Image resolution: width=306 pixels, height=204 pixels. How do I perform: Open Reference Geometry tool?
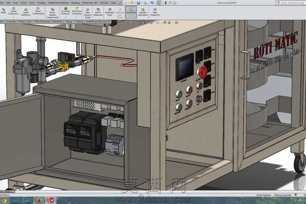76,11
